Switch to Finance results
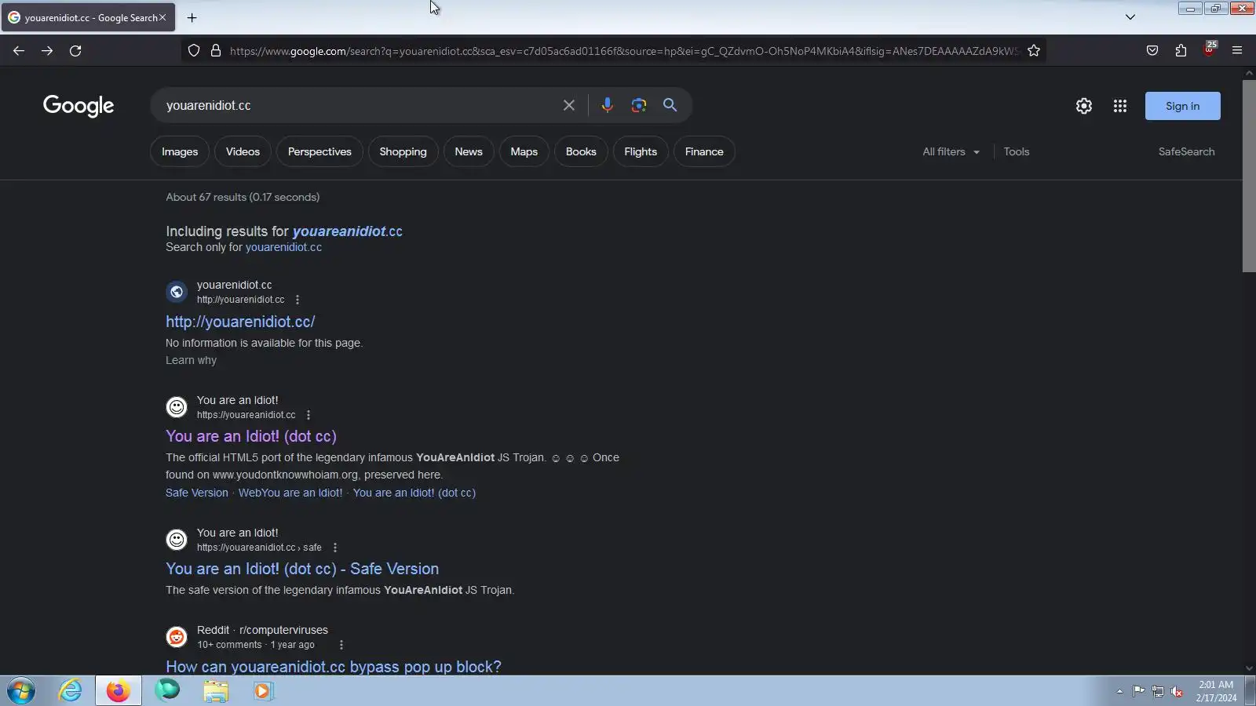Image resolution: width=1256 pixels, height=706 pixels. pyautogui.click(x=704, y=152)
